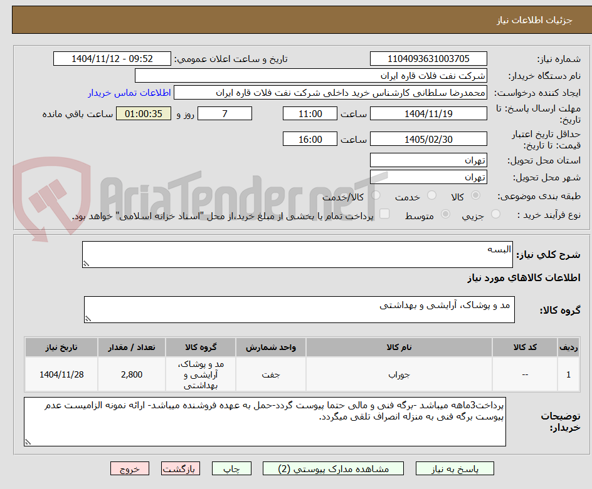Viewport: 592px width, 489px height.
Task: Open اطلاعات تماس خریدار link
Action: click(x=129, y=93)
